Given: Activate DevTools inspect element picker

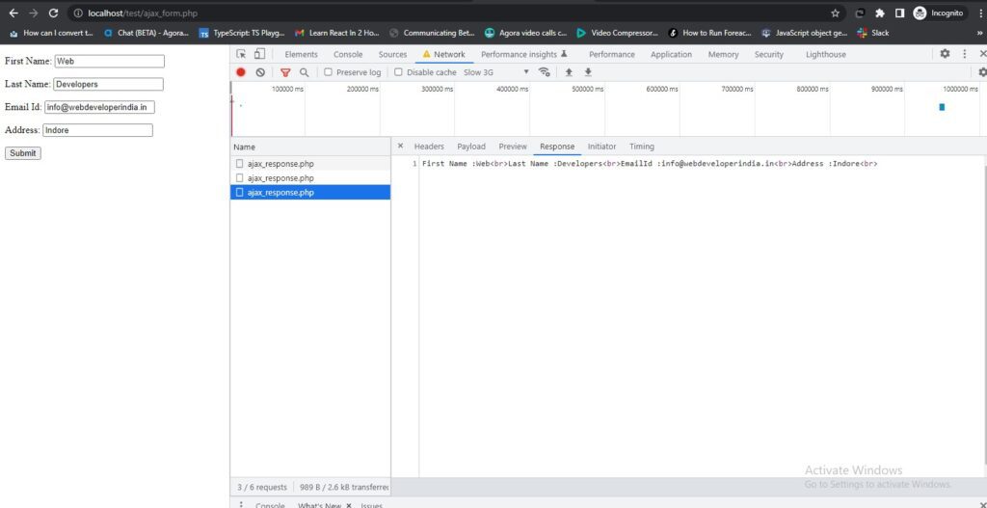Looking at the screenshot, I should tap(241, 54).
